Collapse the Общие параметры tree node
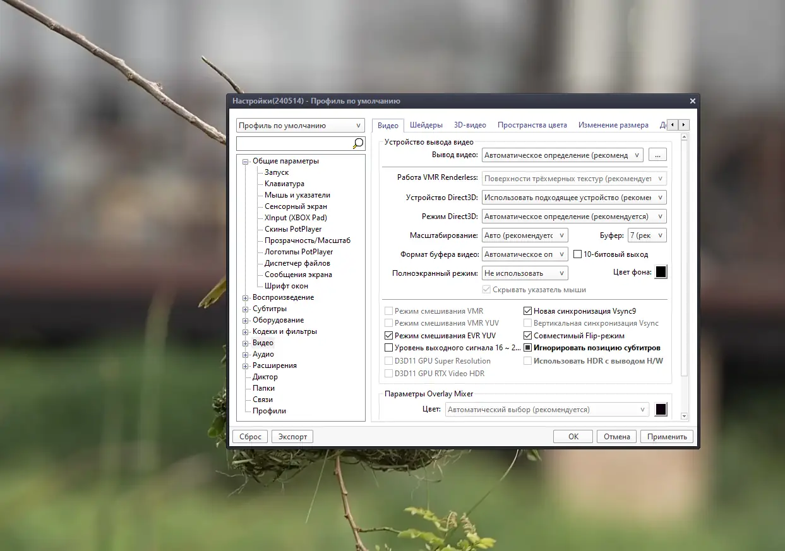785x551 pixels. tap(246, 162)
